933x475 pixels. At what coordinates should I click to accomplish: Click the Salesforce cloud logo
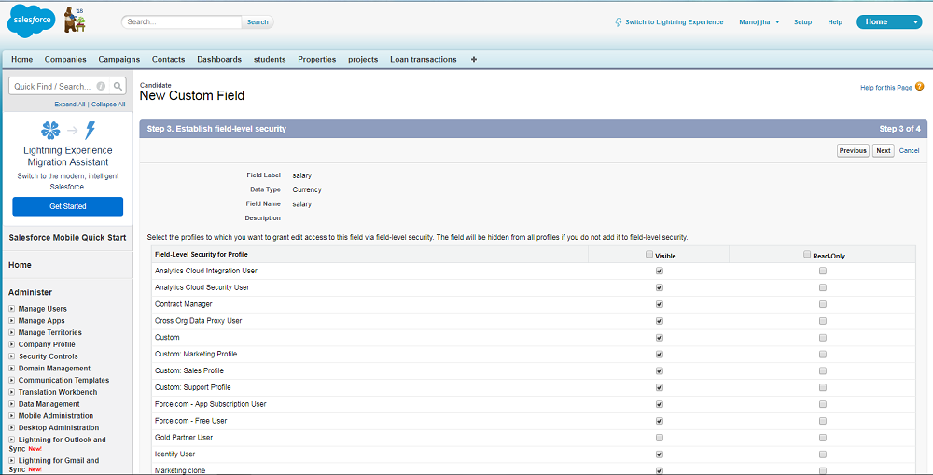pyautogui.click(x=31, y=21)
